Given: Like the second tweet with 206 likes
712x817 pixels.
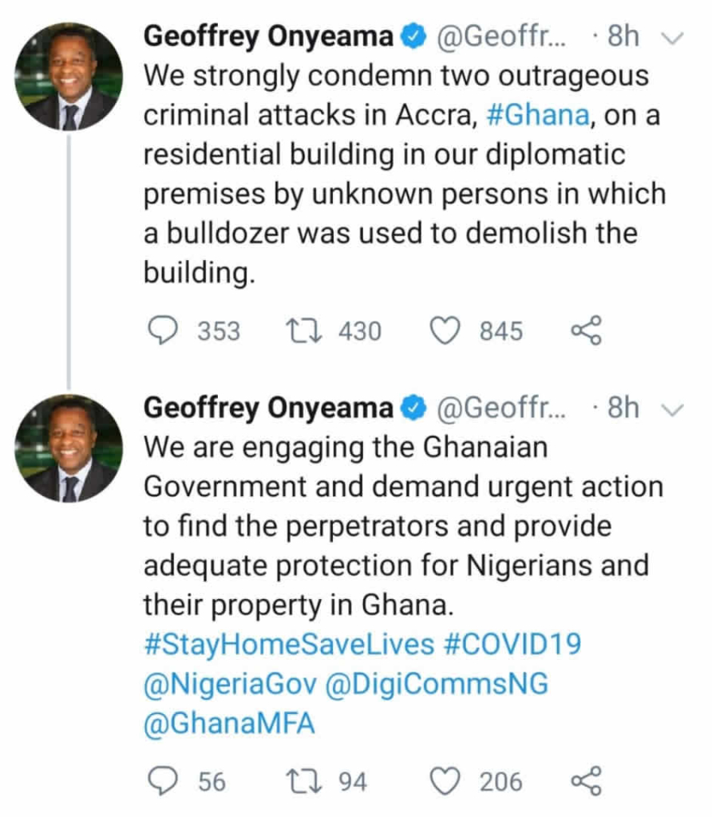Looking at the screenshot, I should [x=445, y=782].
